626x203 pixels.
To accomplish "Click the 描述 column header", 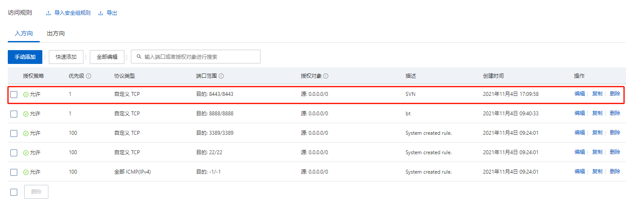I will click(411, 76).
